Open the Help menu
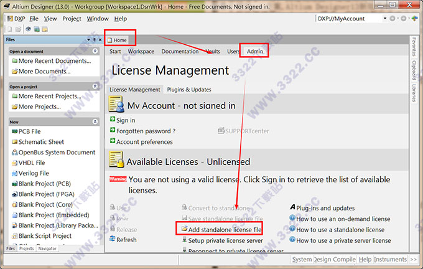Screen dimensions: 423x269 click(120, 19)
